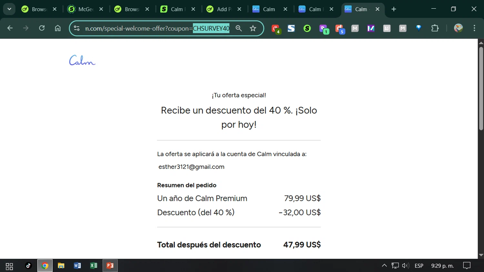
Task: Open File Explorer from taskbar
Action: (61, 266)
